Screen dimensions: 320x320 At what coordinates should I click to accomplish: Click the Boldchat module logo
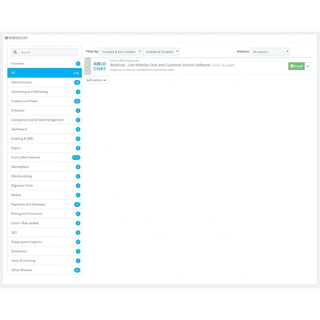click(x=100, y=66)
